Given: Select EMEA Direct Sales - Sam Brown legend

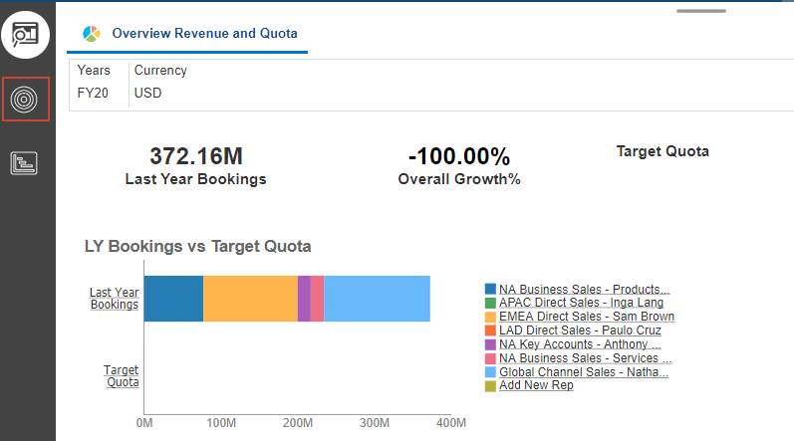Looking at the screenshot, I should pos(586,317).
